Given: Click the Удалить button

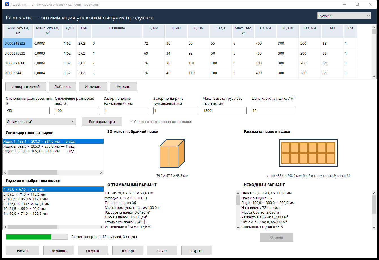Looking at the screenshot, I should [124, 86].
